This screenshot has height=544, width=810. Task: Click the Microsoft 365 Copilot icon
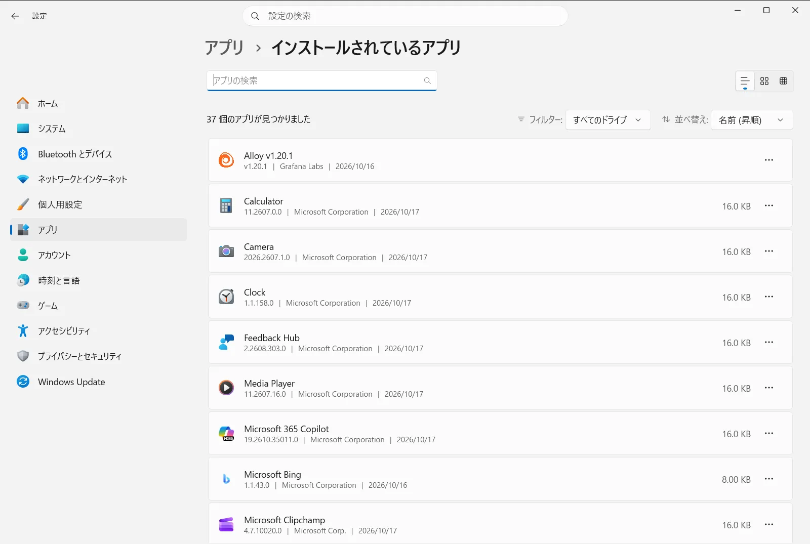pyautogui.click(x=226, y=433)
